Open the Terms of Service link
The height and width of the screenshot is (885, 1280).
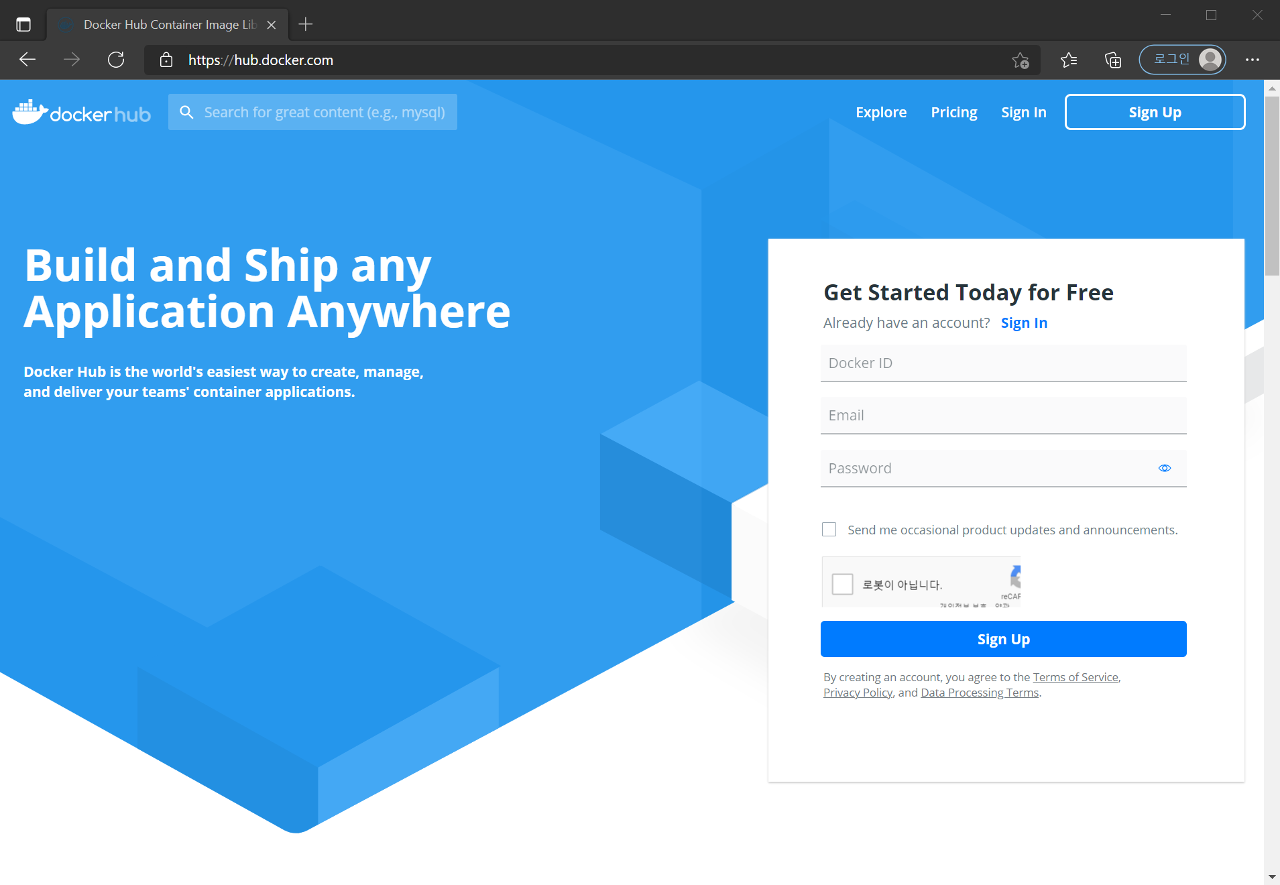pos(1075,677)
